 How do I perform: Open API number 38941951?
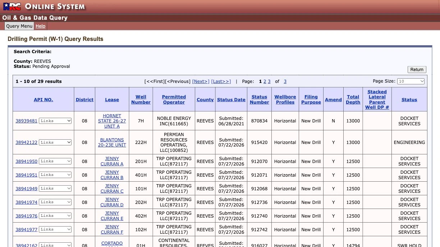[x=26, y=175]
